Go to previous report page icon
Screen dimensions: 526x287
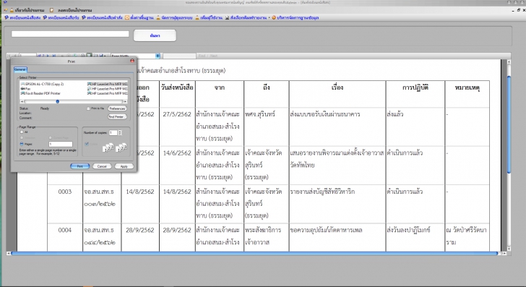(14, 56)
